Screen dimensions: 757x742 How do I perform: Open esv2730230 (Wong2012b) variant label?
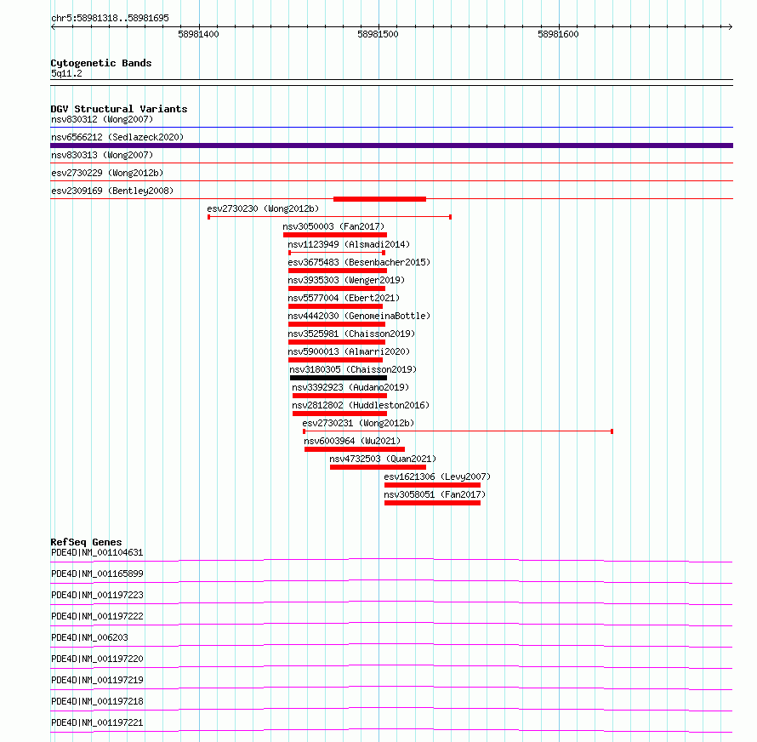(x=263, y=208)
